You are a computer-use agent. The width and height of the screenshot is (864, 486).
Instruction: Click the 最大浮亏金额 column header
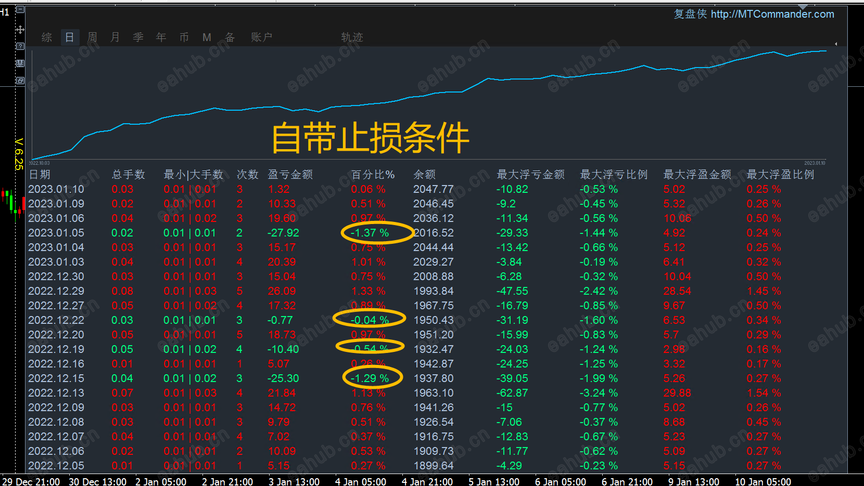pyautogui.click(x=531, y=175)
